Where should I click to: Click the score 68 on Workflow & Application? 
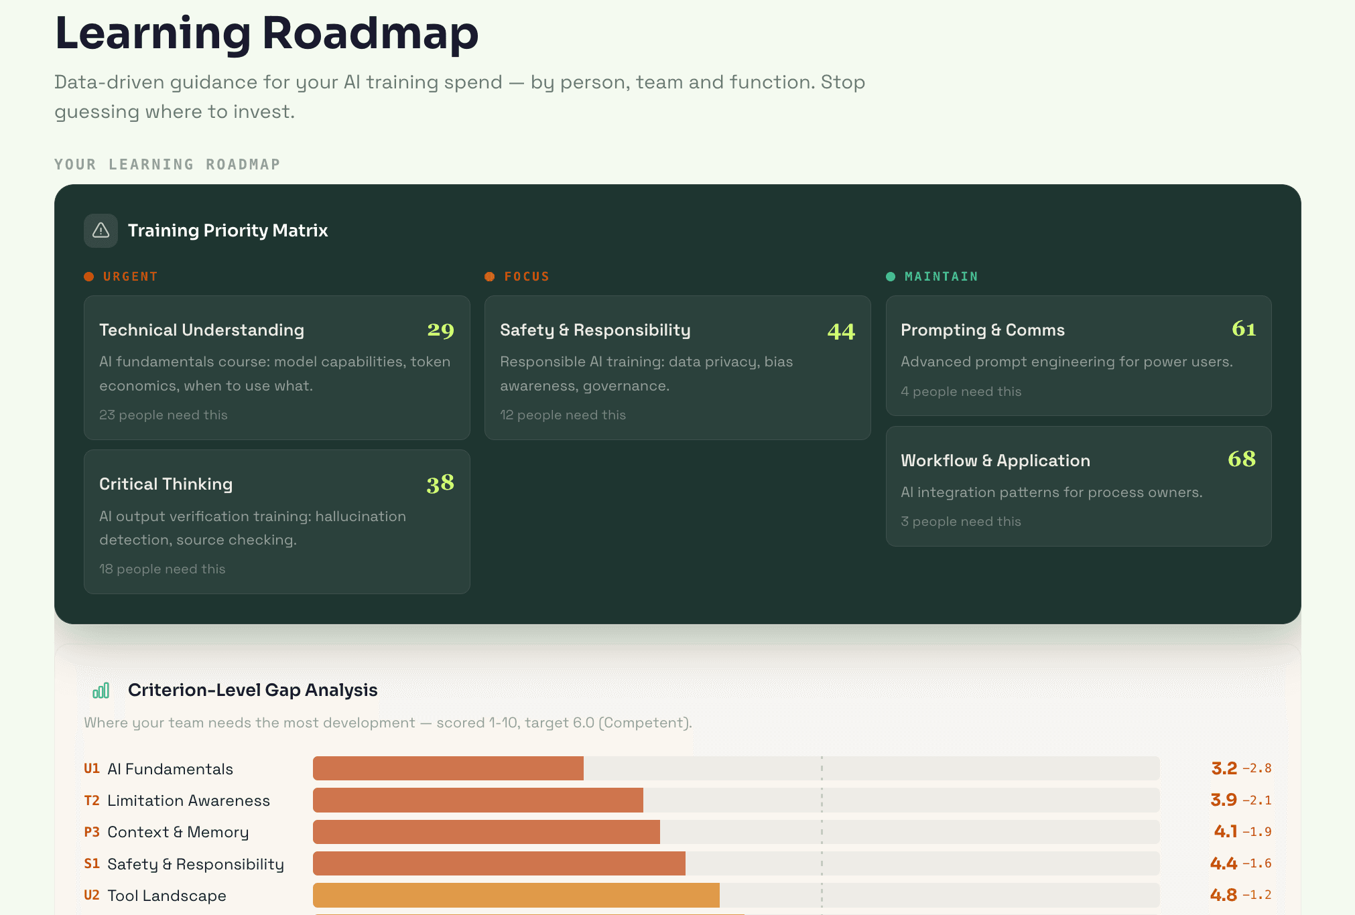pos(1242,459)
